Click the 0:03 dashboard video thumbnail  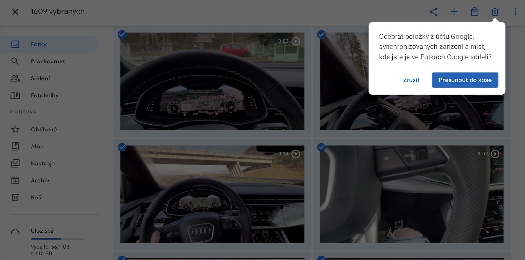212,81
